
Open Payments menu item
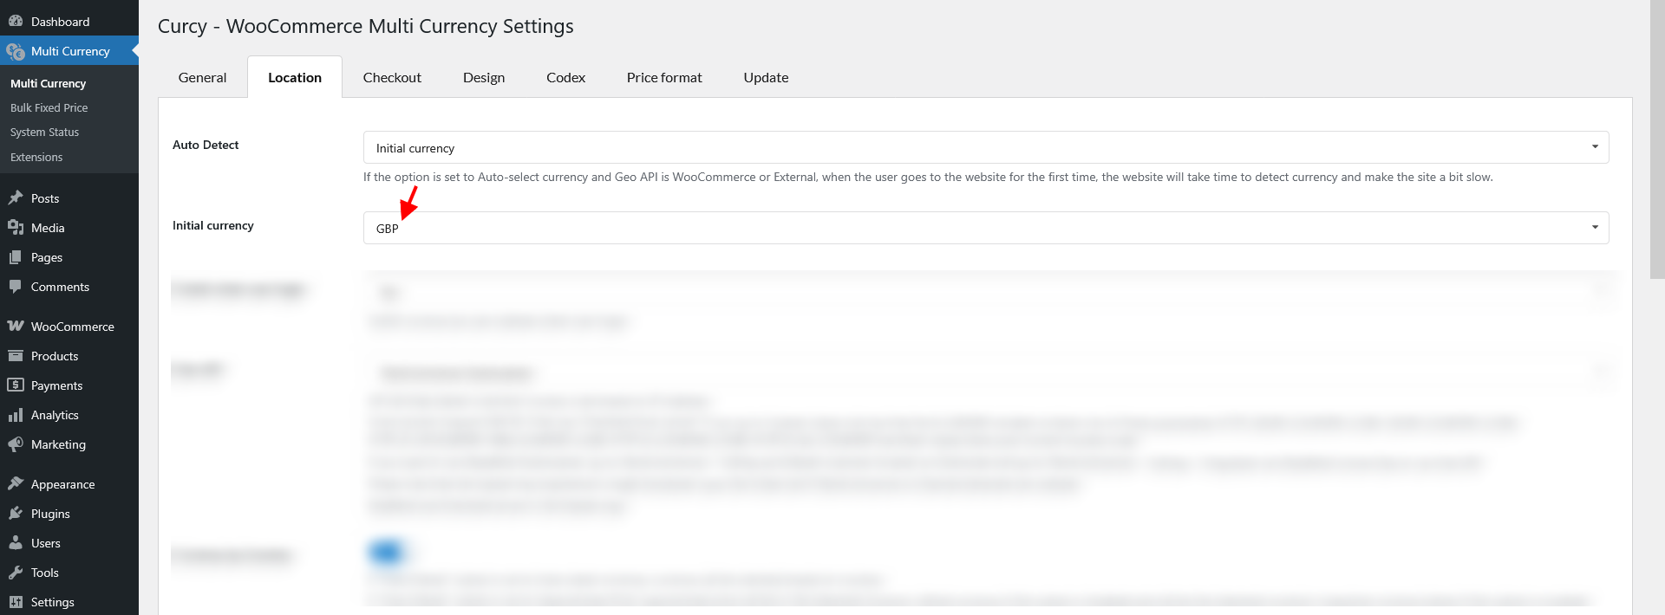point(69,385)
